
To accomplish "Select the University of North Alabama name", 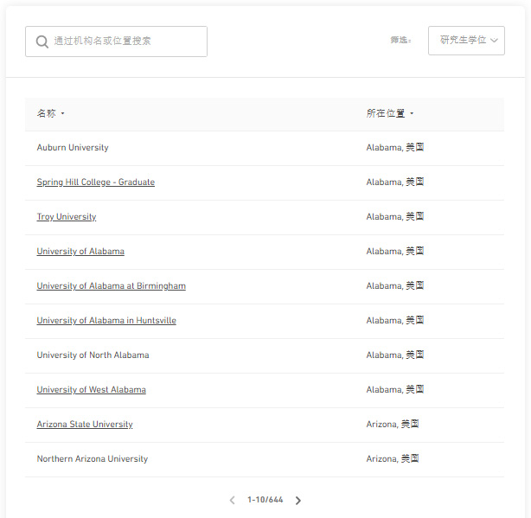I will click(93, 355).
